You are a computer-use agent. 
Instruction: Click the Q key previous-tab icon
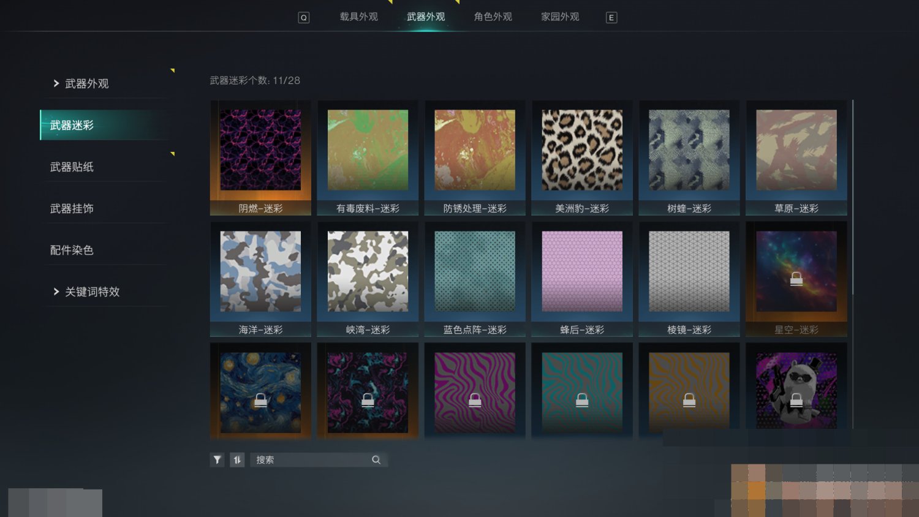point(304,18)
